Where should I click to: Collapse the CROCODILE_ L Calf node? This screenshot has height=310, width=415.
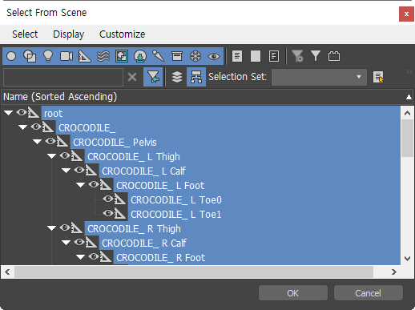point(66,171)
